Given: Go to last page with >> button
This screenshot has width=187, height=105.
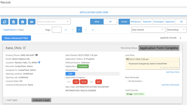Looking at the screenshot, I should (93, 30).
